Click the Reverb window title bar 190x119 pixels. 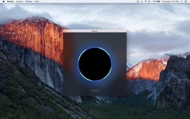click(95, 31)
